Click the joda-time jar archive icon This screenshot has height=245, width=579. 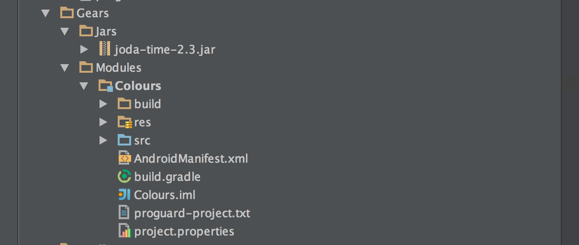(105, 49)
